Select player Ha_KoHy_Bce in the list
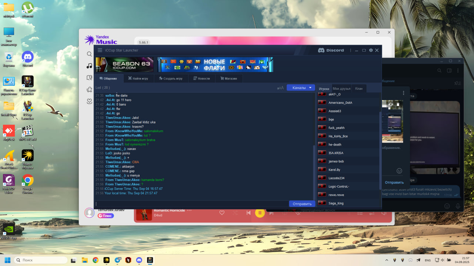Image resolution: width=474 pixels, height=266 pixels. pyautogui.click(x=348, y=136)
